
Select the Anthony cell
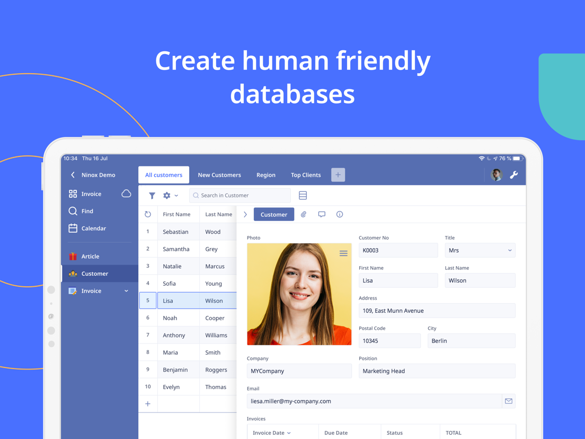[179, 335]
